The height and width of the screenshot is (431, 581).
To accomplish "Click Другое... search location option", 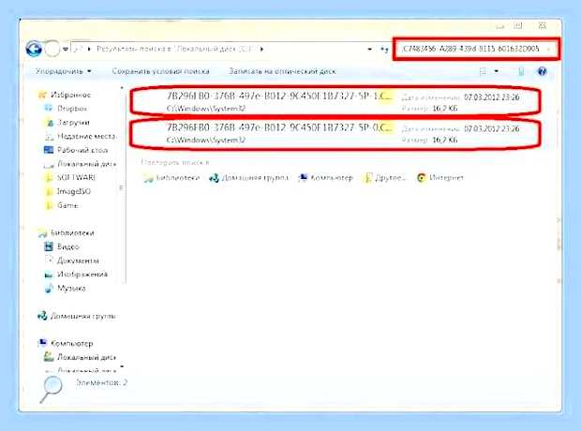I will click(384, 178).
